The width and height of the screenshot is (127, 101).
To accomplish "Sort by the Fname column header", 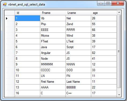I will (53, 13).
